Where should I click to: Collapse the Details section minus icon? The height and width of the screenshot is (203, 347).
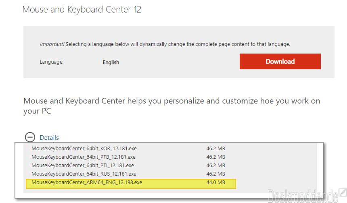point(30,137)
